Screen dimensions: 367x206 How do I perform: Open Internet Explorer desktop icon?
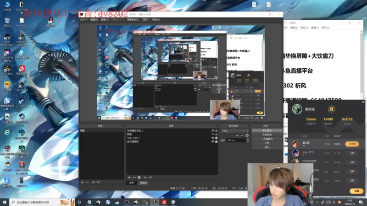coord(7,134)
